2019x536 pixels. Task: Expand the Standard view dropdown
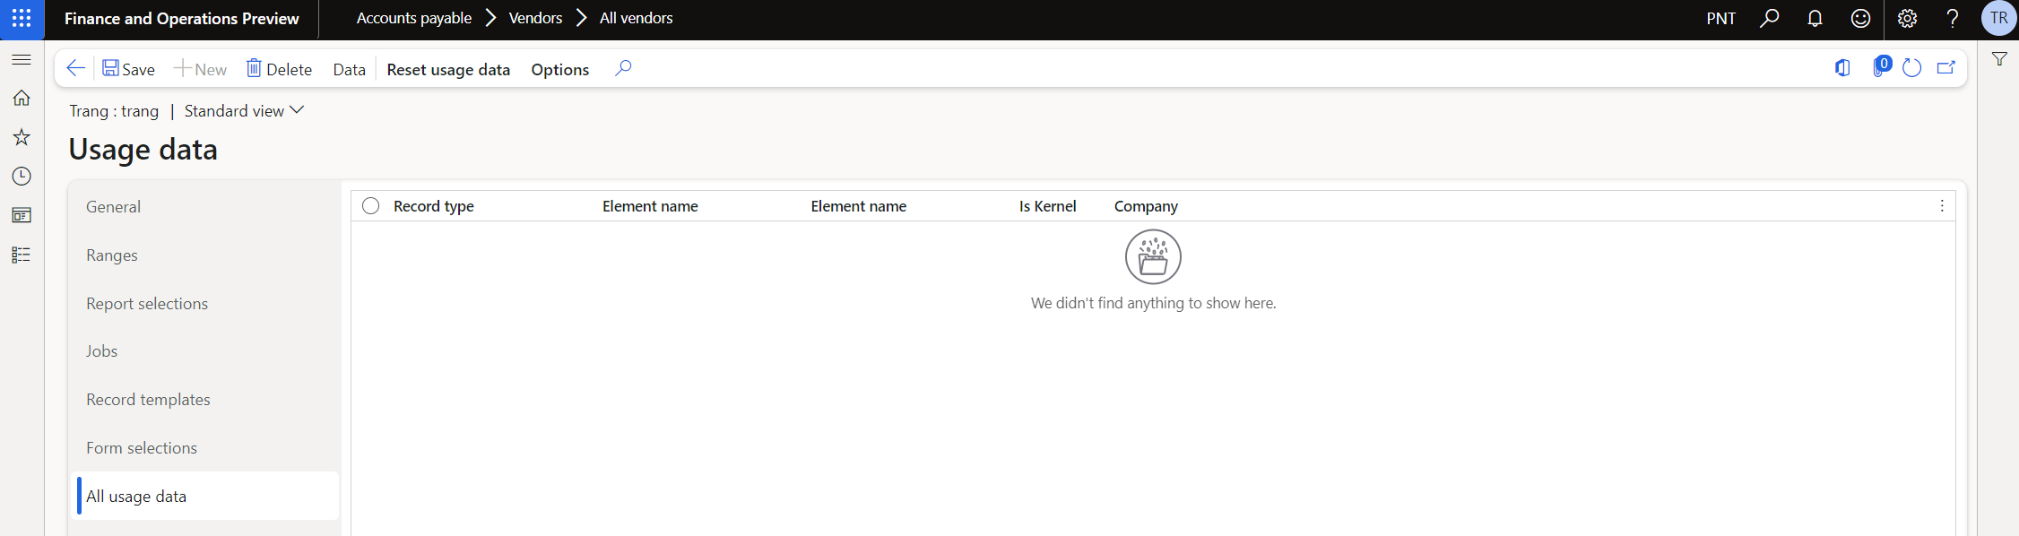pos(244,110)
